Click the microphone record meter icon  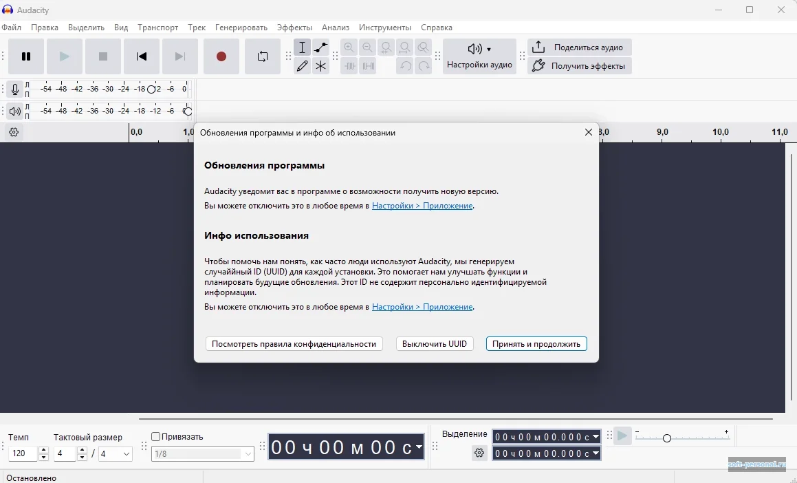coord(15,89)
